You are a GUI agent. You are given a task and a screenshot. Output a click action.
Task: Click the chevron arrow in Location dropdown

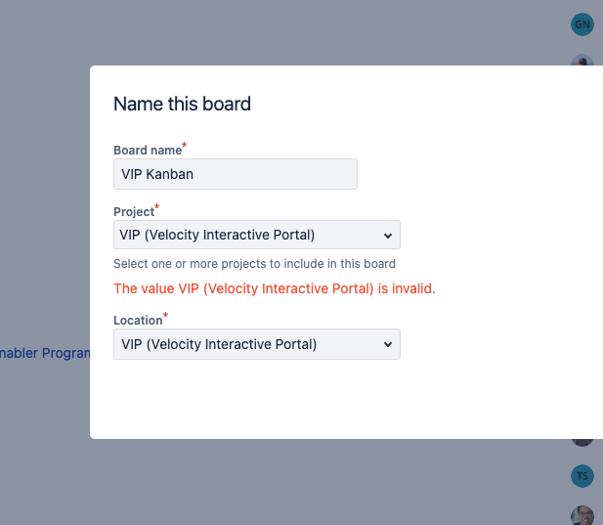[388, 344]
